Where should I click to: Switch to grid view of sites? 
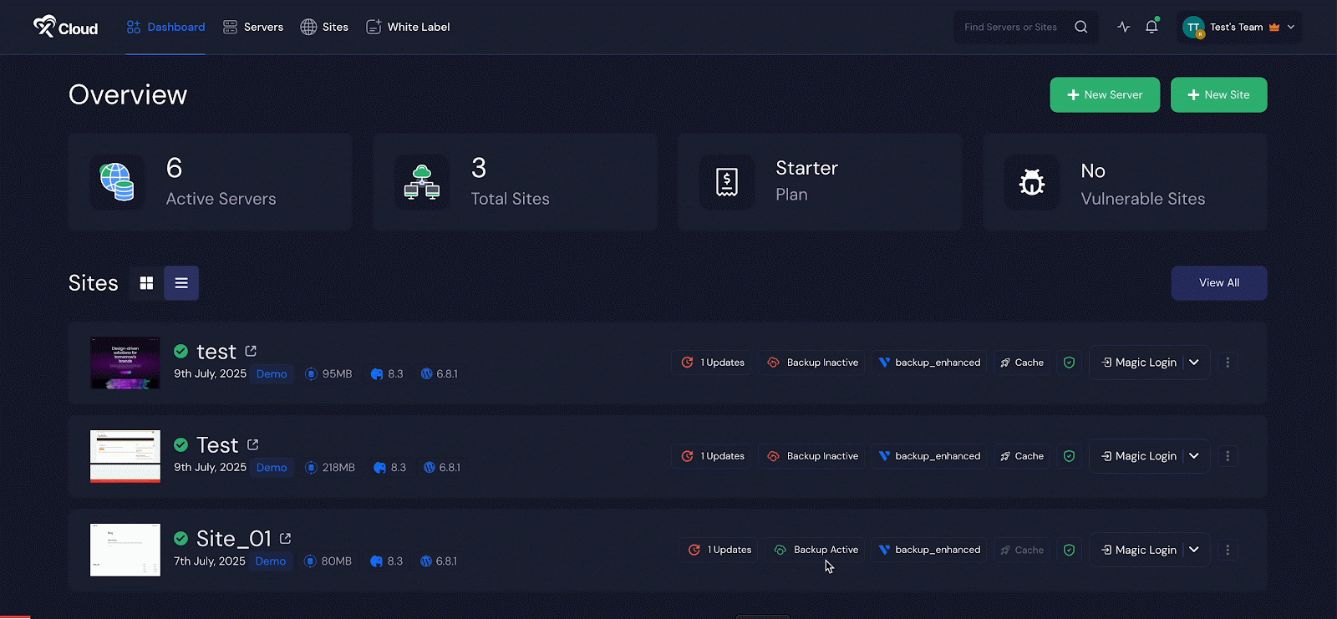tap(146, 283)
